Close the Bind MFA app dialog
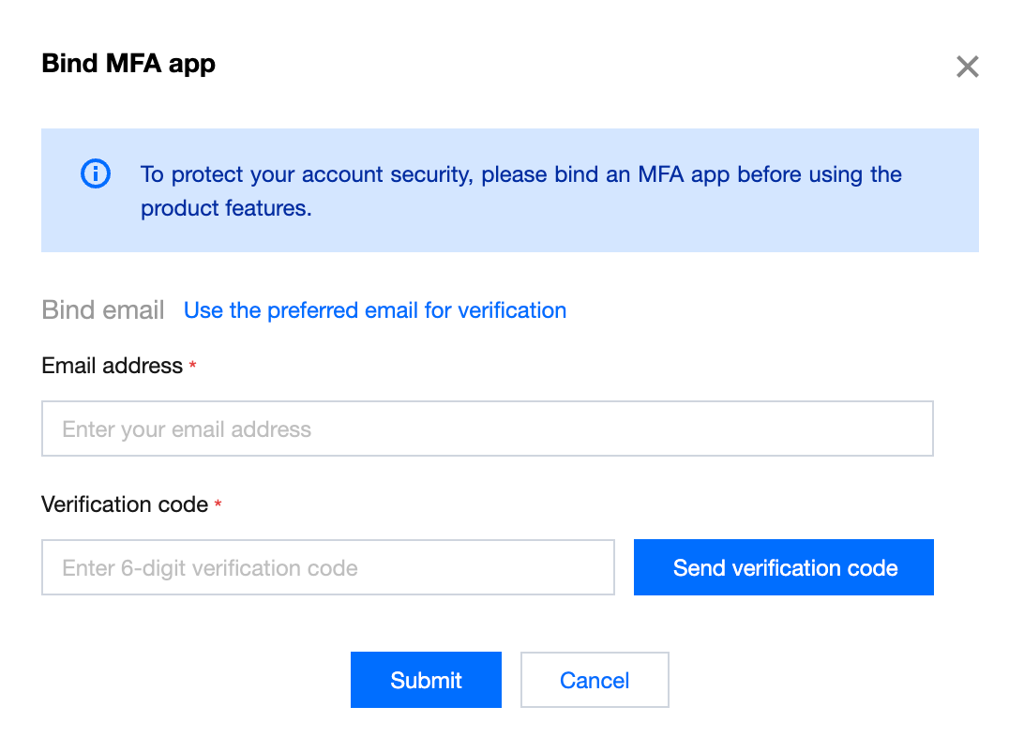Image resolution: width=1024 pixels, height=752 pixels. tap(967, 67)
